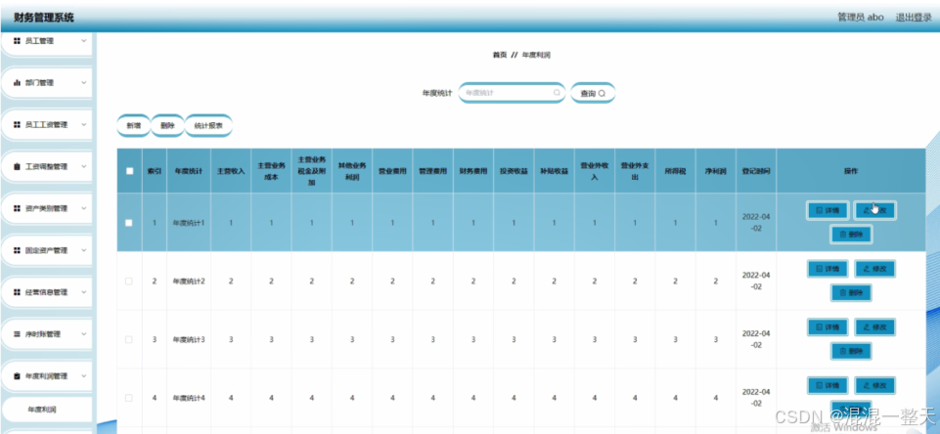Image resolution: width=940 pixels, height=434 pixels.
Task: Click 修改 for row 年度统计2
Action: coord(874,269)
